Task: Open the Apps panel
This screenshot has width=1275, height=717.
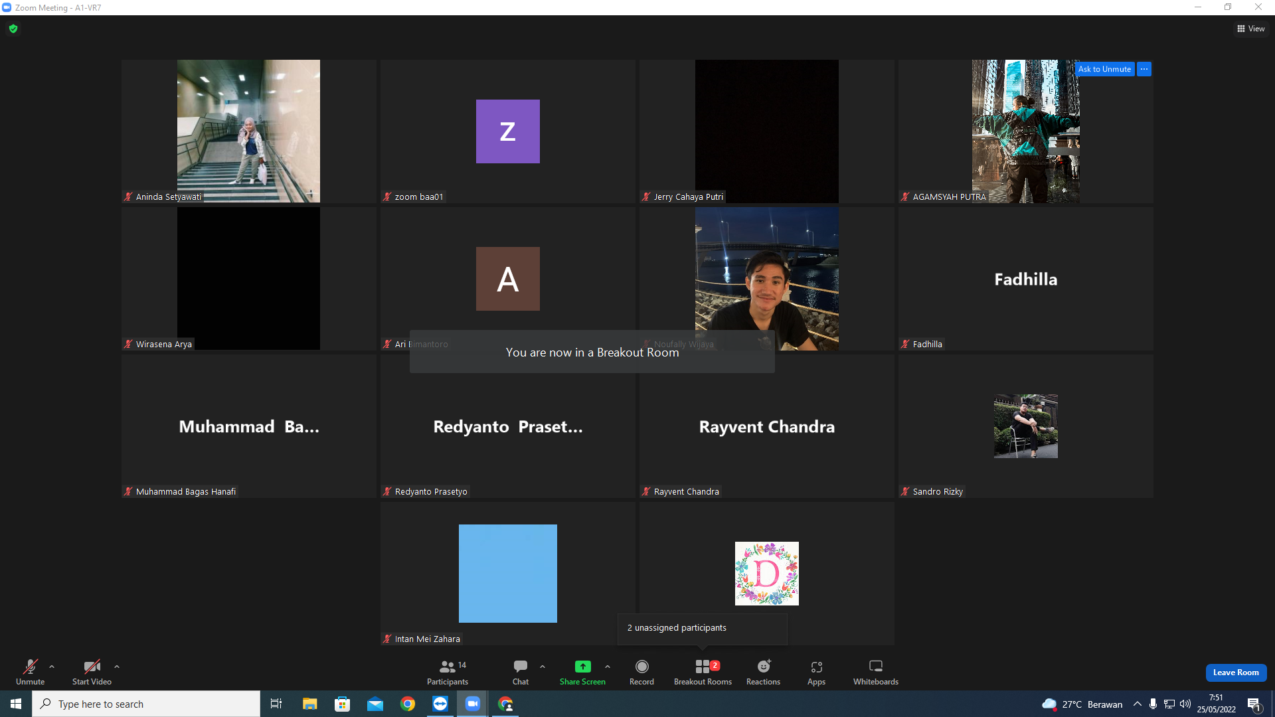Action: pos(816,672)
